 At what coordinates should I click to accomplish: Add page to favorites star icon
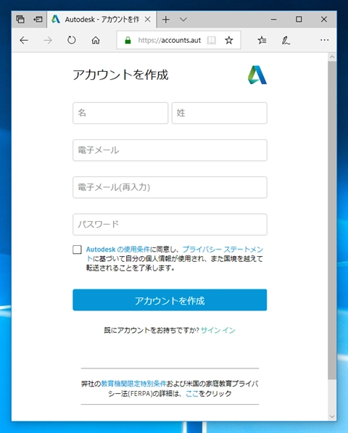229,41
